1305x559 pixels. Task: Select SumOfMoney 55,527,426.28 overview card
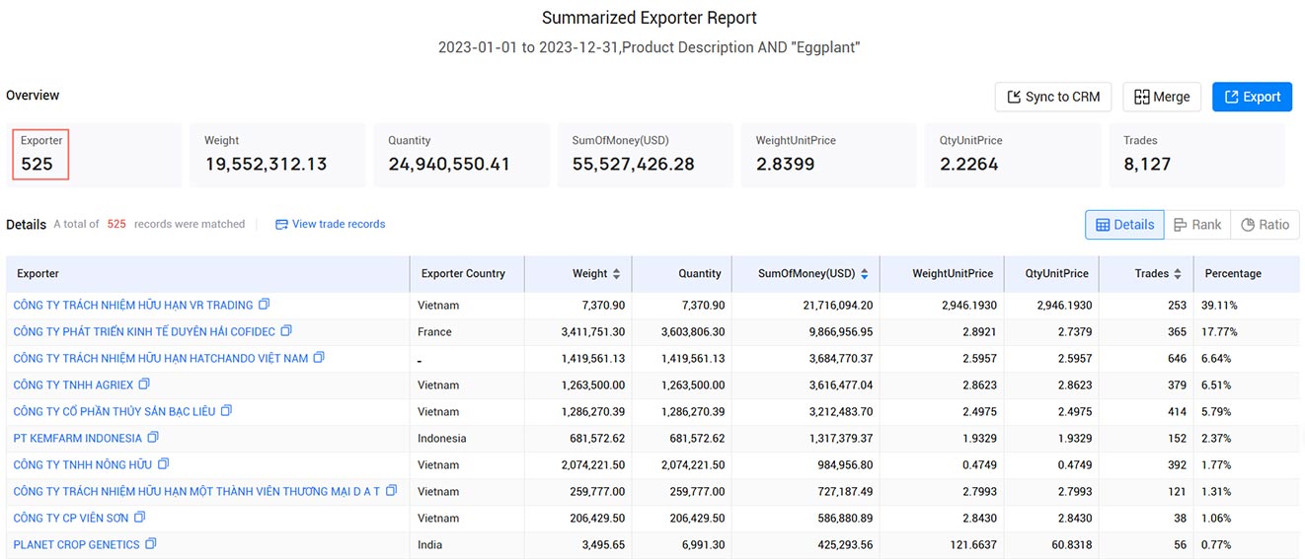click(x=647, y=155)
